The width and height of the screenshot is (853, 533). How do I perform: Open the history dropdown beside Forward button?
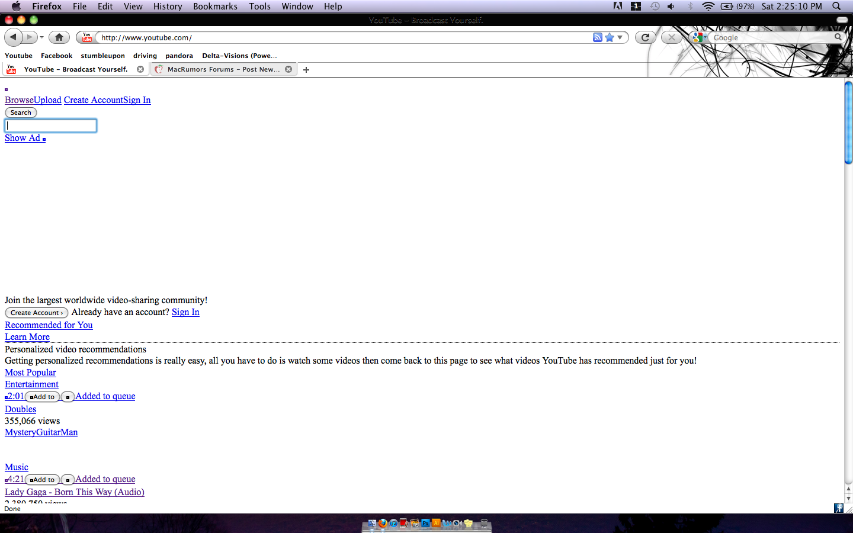41,37
